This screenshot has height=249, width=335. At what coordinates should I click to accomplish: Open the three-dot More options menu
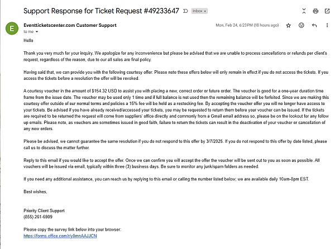coord(327,25)
